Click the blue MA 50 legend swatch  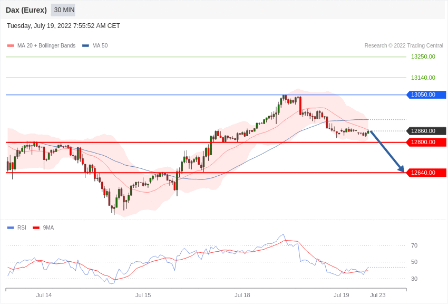(85, 46)
